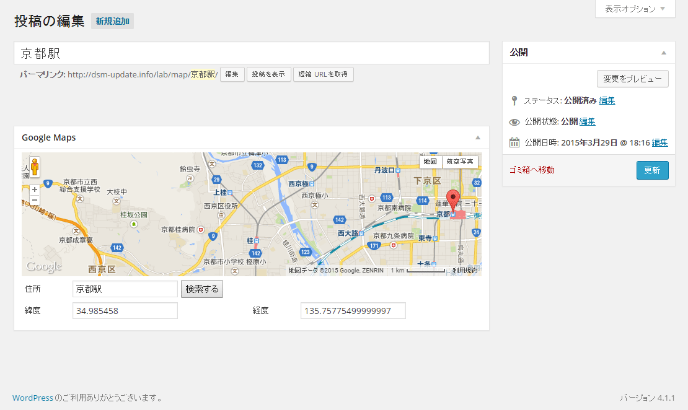Screen dimensions: 688x410
Task: Switch map to 航空写真 satellite view
Action: point(460,162)
